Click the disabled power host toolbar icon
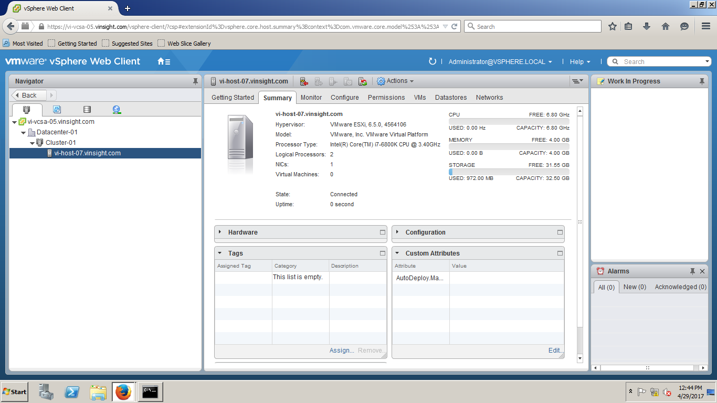This screenshot has height=403, width=717. pyautogui.click(x=333, y=81)
